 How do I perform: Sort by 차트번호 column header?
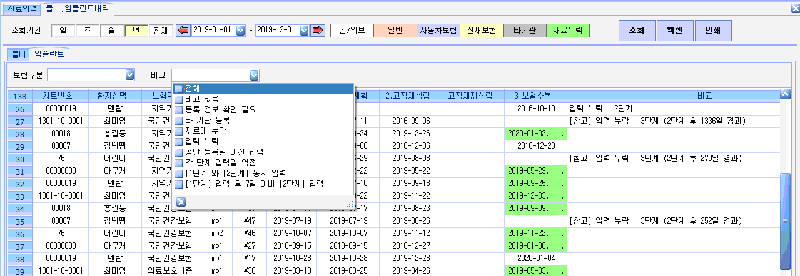(x=58, y=96)
